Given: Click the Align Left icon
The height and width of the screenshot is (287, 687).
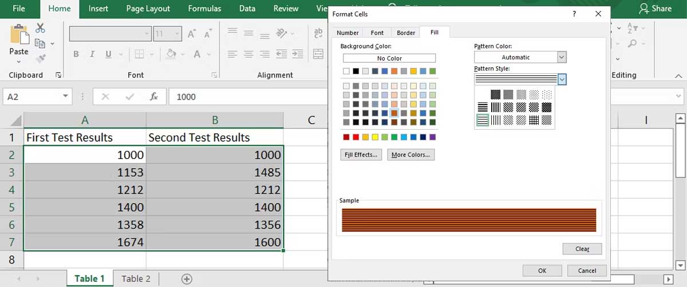Looking at the screenshot, I should 232,54.
